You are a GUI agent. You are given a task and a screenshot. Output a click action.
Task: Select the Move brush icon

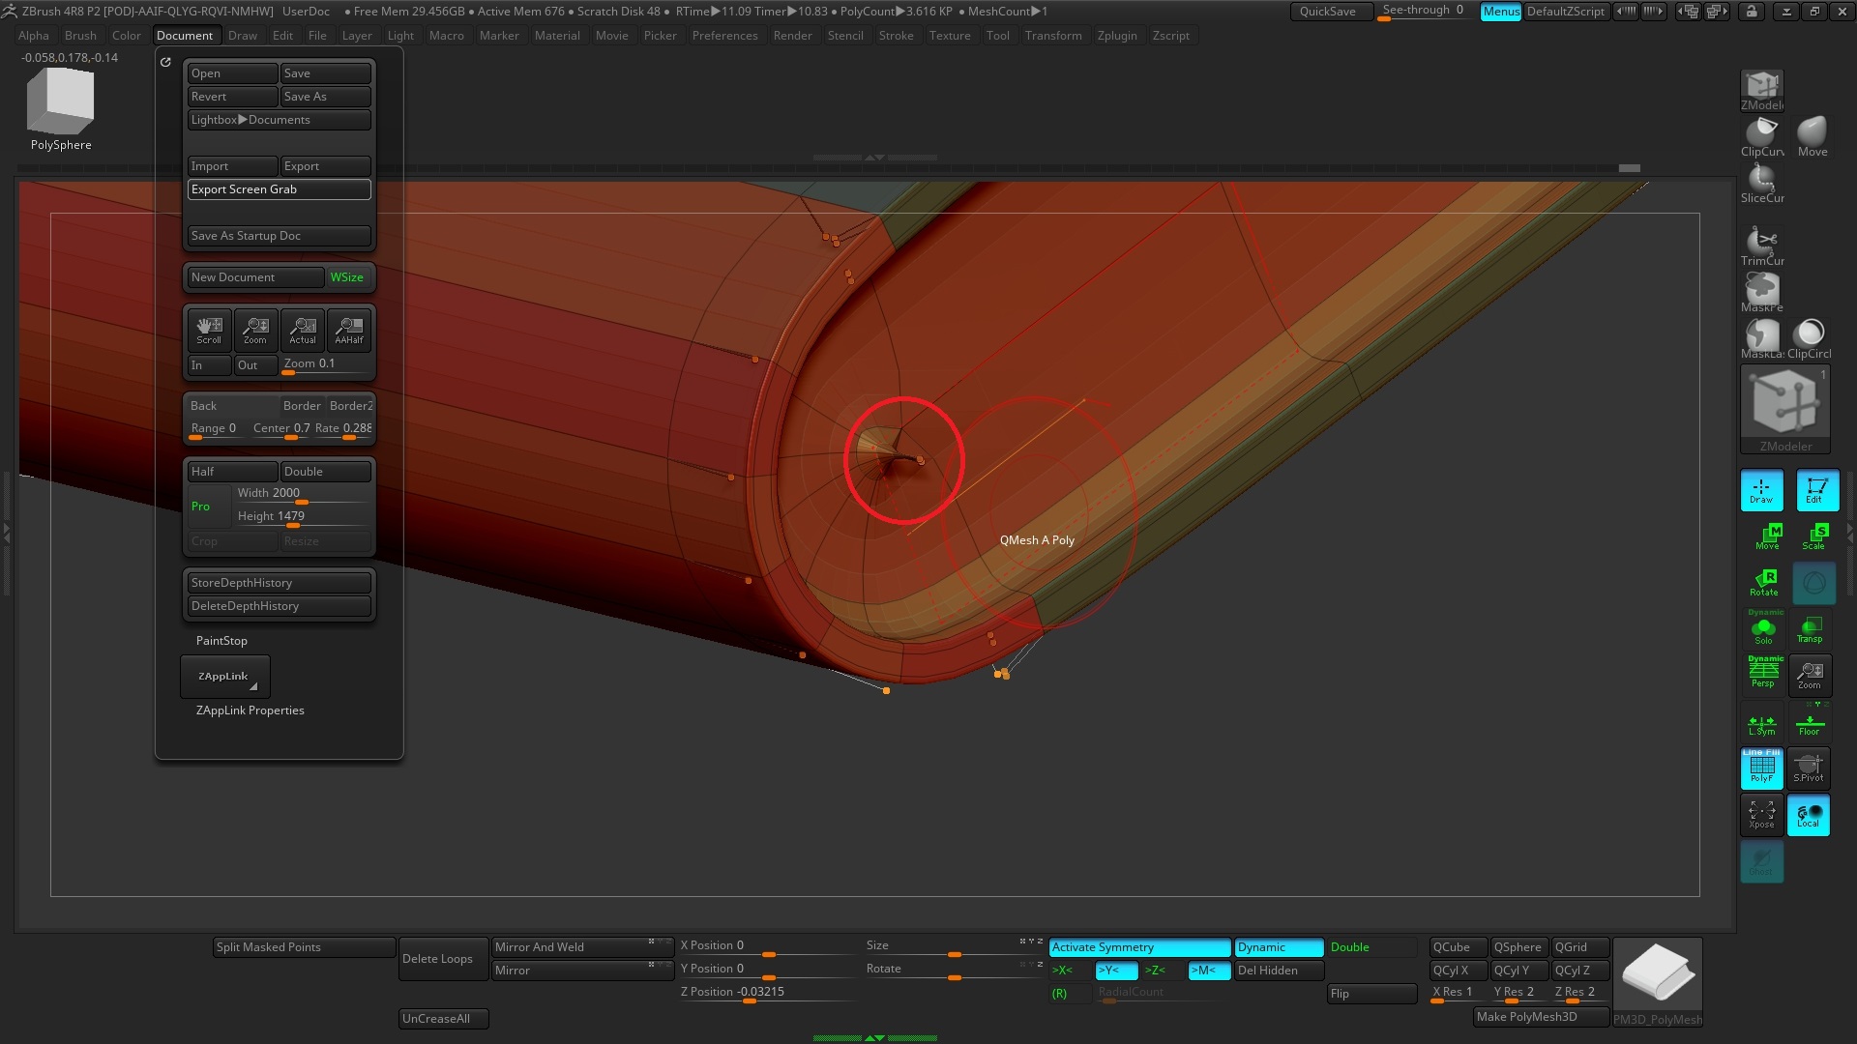[x=1812, y=137]
